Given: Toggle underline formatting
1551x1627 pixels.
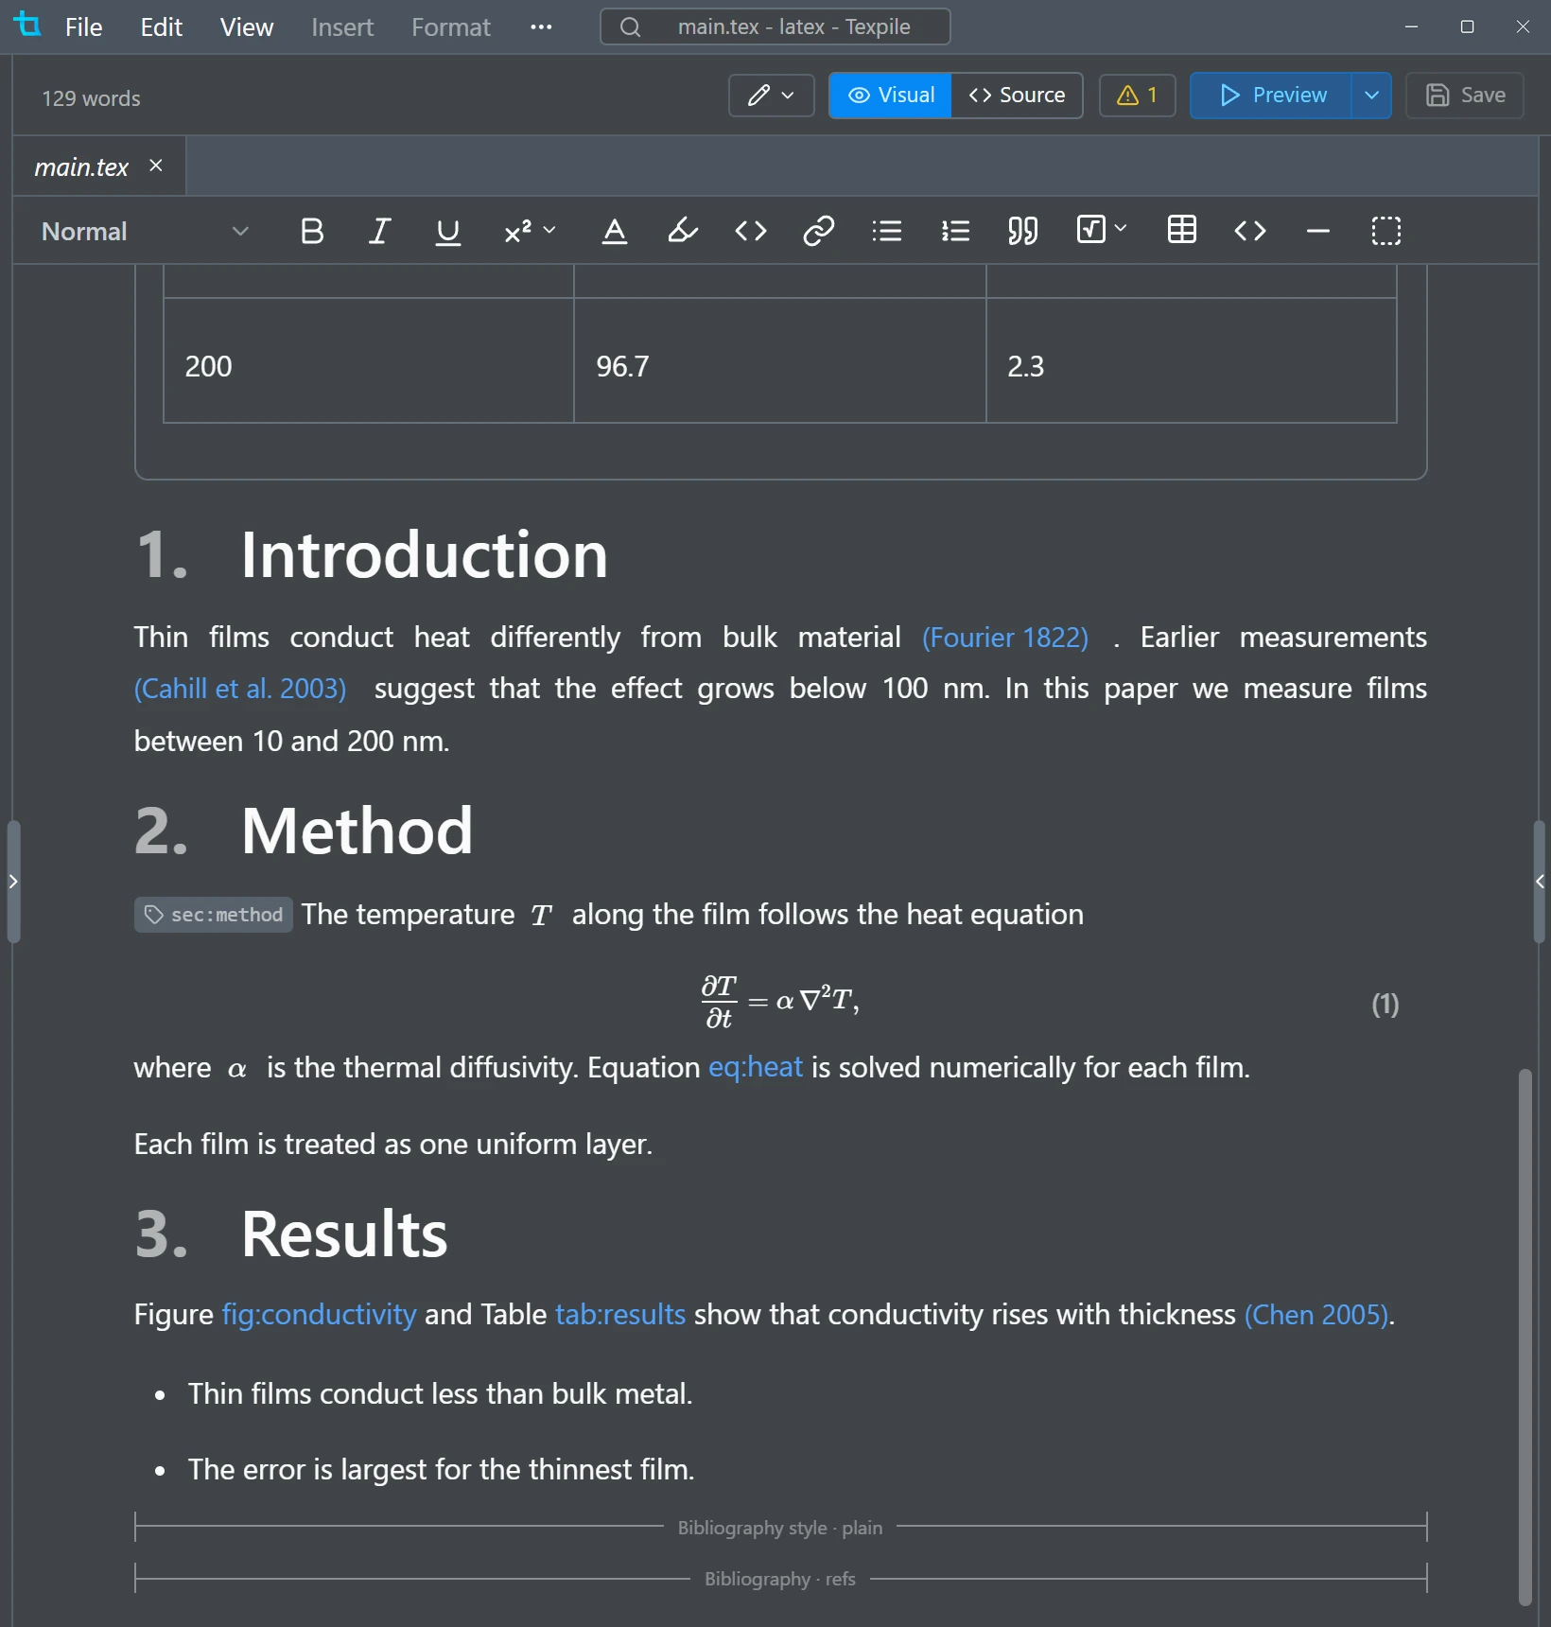Looking at the screenshot, I should click(447, 232).
